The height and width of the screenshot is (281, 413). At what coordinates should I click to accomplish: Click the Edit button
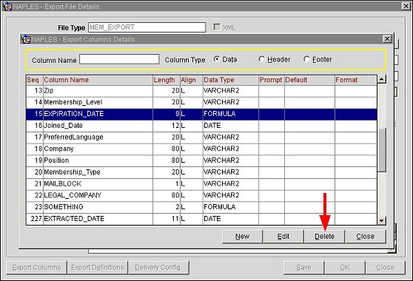283,237
